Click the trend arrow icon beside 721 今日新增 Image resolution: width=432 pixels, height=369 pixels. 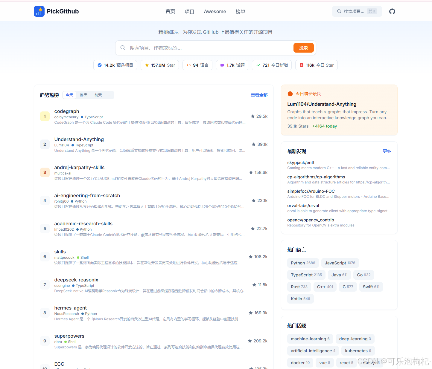258,65
